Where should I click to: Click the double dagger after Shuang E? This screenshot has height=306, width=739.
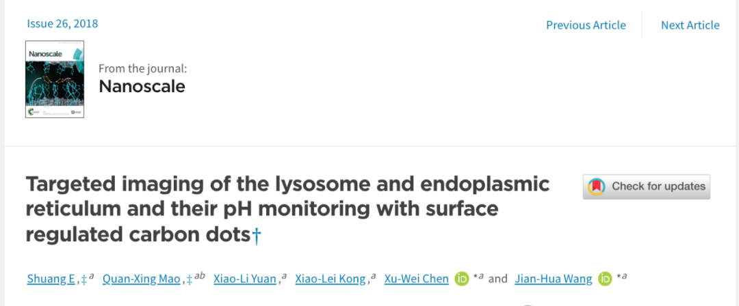[84, 280]
